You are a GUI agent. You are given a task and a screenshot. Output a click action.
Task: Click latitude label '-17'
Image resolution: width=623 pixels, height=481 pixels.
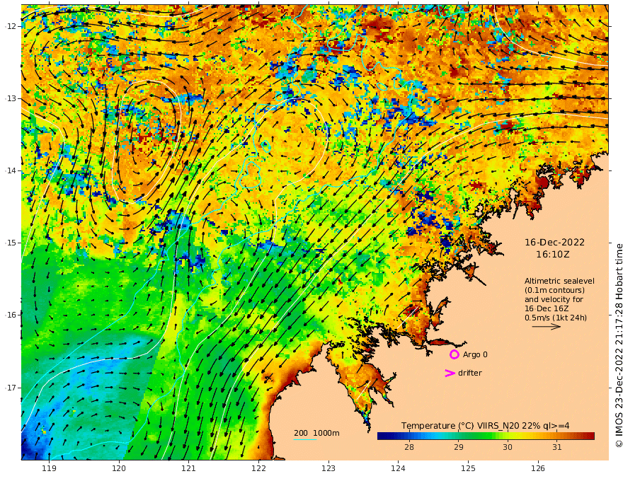click(x=11, y=388)
